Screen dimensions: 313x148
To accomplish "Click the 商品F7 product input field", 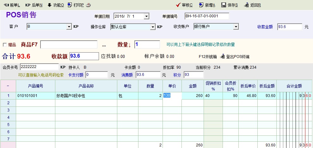I will click(69, 45).
